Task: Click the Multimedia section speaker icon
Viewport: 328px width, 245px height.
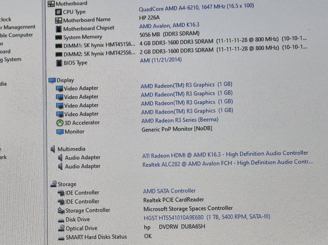Action: click(53, 149)
